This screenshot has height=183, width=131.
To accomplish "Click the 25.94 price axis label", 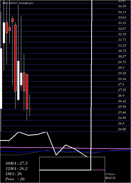I will 122,107.
